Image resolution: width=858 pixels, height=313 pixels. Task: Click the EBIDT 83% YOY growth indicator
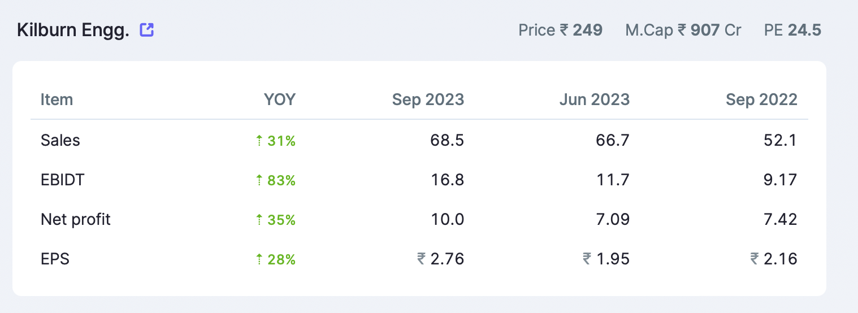(276, 180)
